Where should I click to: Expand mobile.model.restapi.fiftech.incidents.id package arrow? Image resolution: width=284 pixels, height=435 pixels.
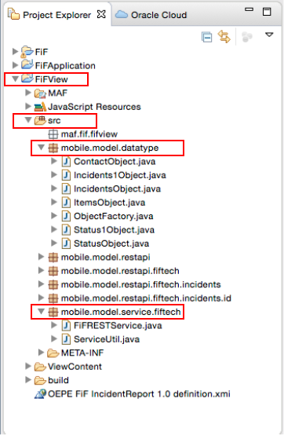click(41, 298)
